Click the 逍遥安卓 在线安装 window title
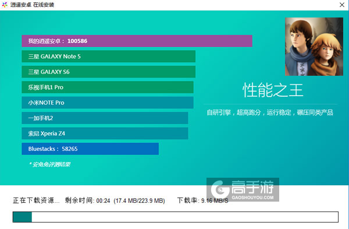 coord(32,5)
